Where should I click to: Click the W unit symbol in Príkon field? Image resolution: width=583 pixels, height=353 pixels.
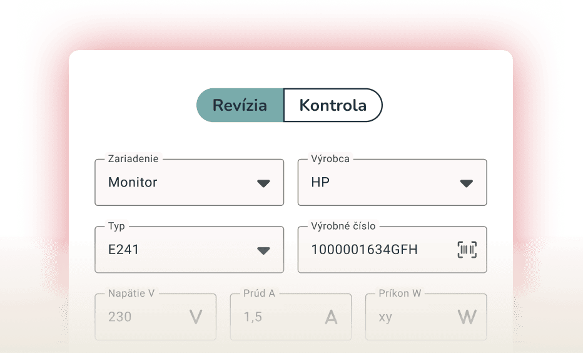click(x=467, y=317)
